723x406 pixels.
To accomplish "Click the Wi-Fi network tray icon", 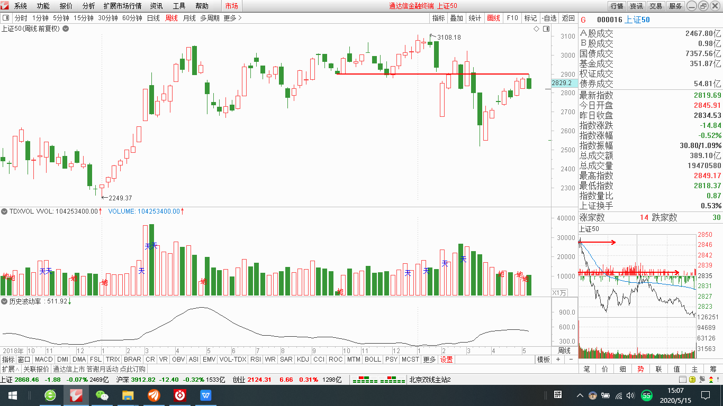I will click(x=618, y=395).
